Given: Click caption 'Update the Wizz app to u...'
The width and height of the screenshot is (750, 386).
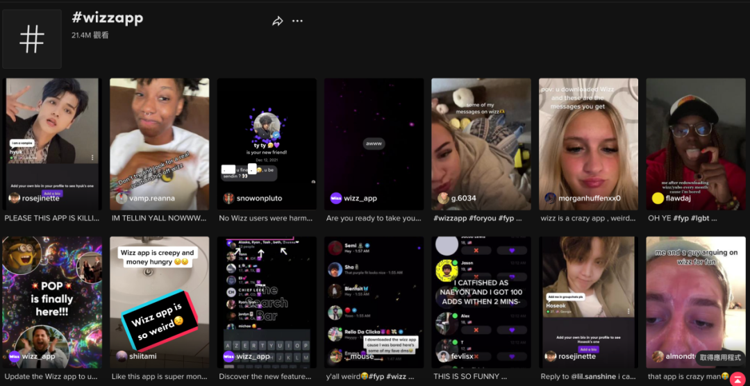Looking at the screenshot, I should point(52,376).
